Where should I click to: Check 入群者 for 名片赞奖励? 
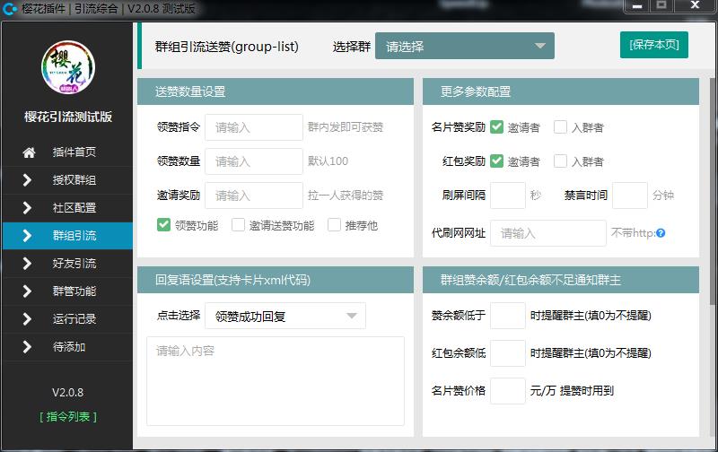click(x=560, y=127)
